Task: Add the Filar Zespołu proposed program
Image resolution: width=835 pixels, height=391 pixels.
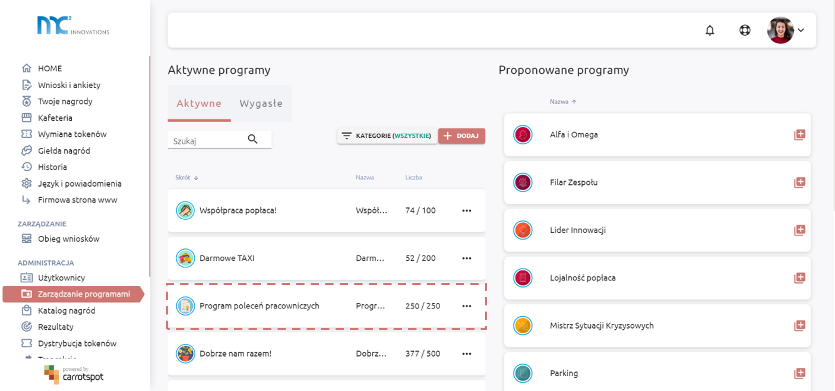Action: coord(799,182)
